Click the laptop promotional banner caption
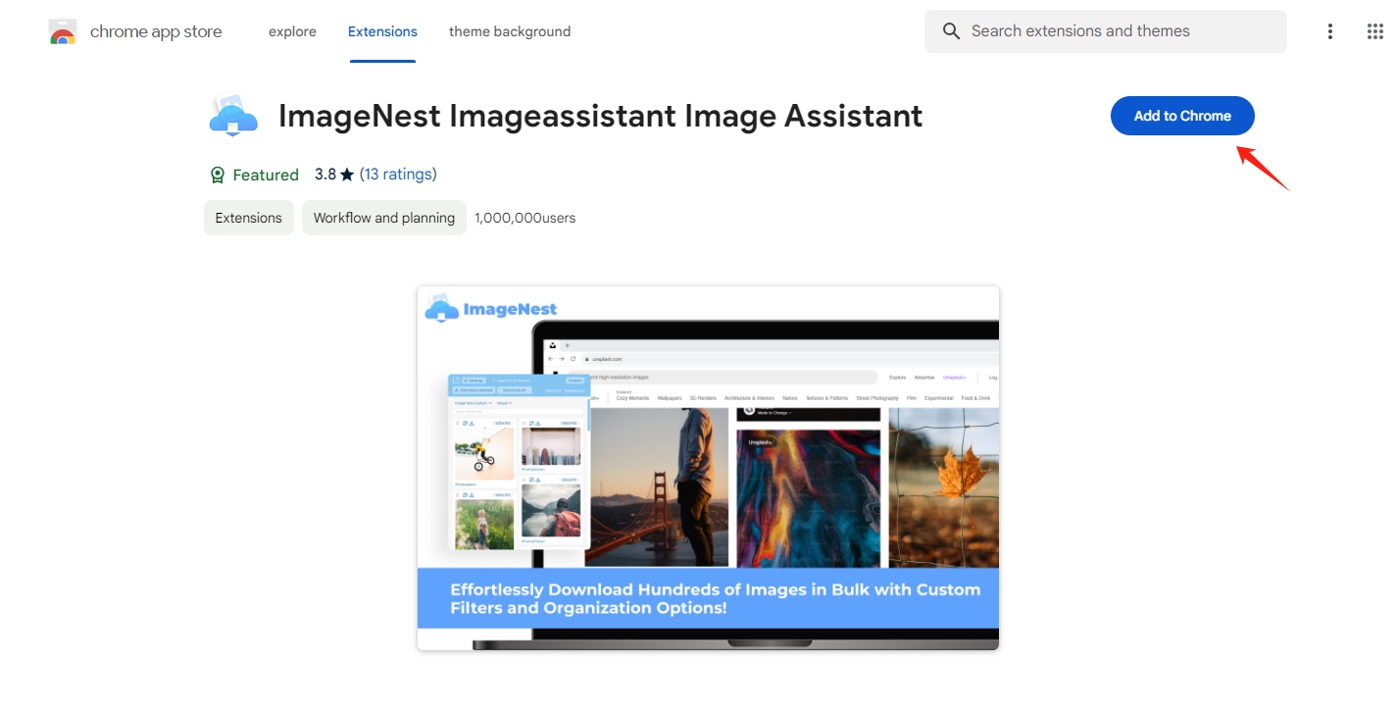The image size is (1397, 711). (715, 598)
